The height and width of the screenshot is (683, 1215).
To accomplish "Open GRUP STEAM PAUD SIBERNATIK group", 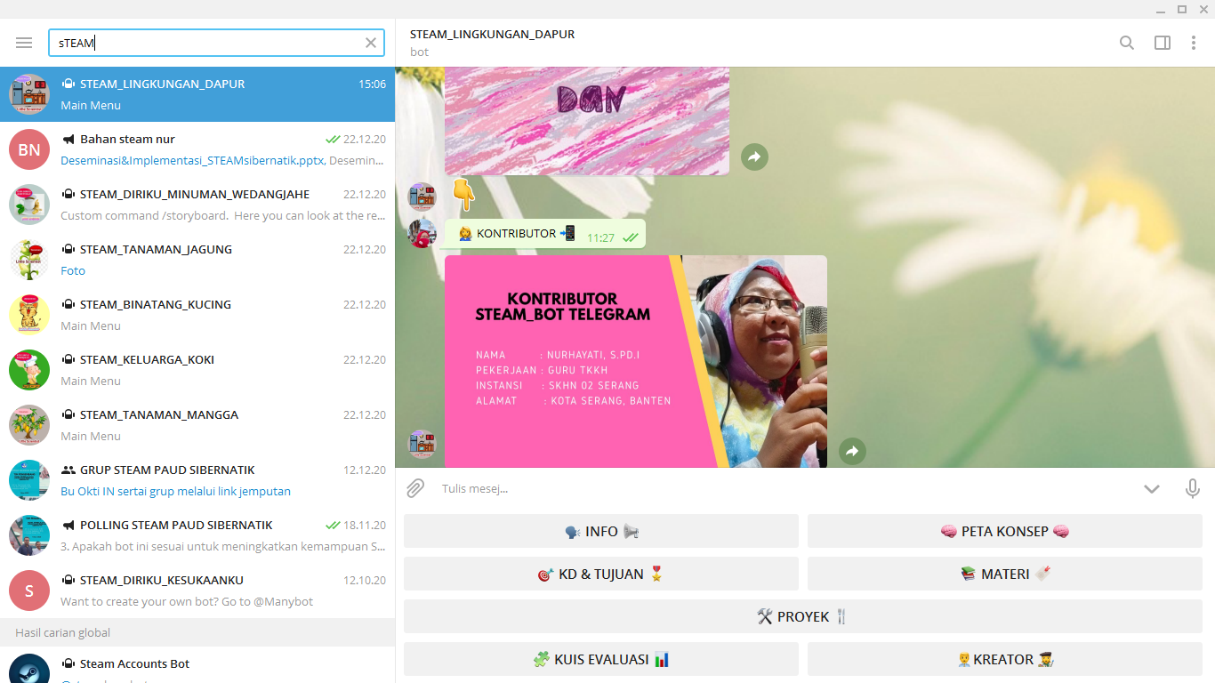I will tap(197, 480).
